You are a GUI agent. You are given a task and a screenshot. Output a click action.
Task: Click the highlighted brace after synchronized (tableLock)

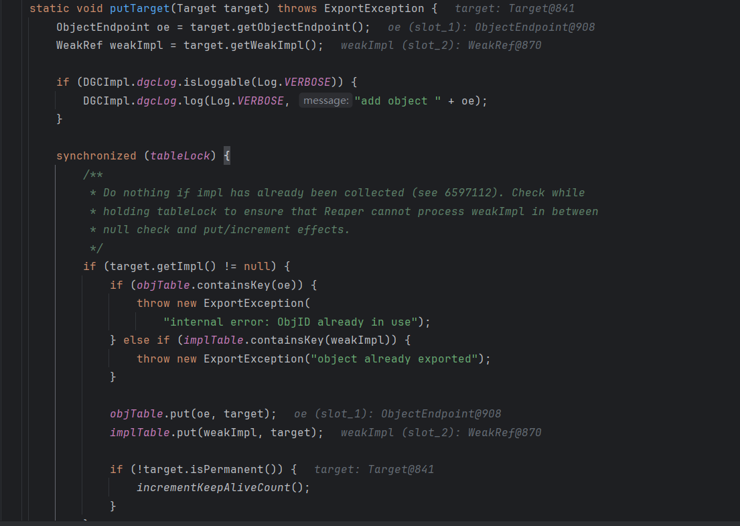pyautogui.click(x=226, y=155)
